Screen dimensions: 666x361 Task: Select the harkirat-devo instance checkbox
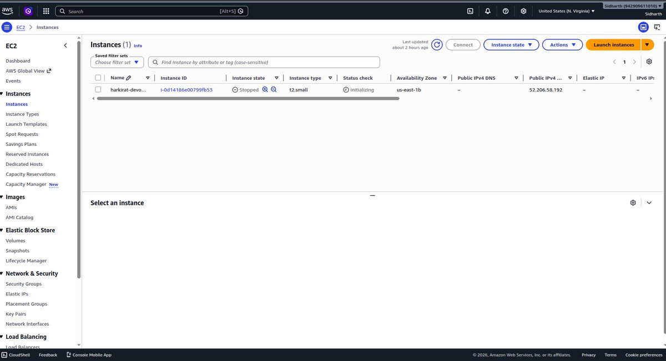(x=98, y=89)
